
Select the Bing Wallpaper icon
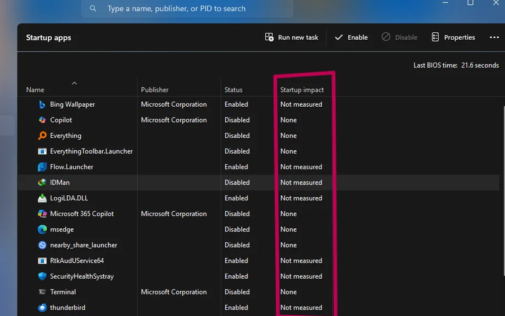pyautogui.click(x=42, y=104)
